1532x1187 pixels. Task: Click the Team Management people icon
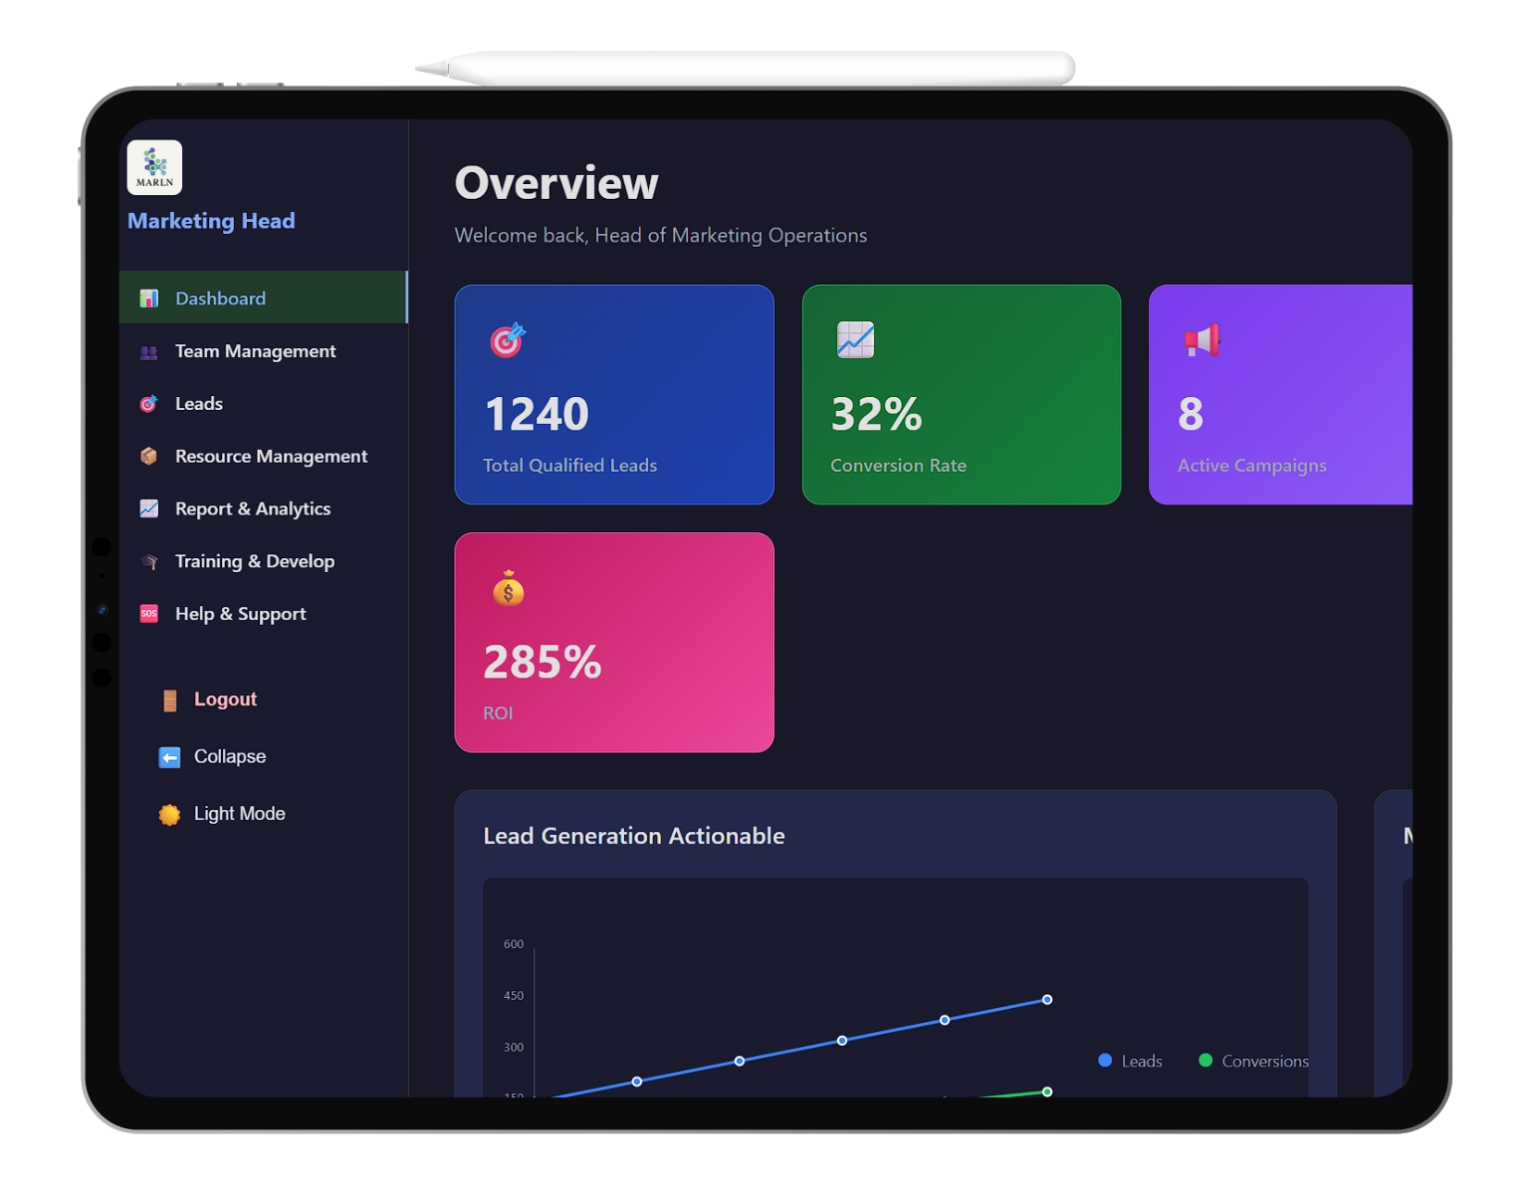pyautogui.click(x=148, y=351)
